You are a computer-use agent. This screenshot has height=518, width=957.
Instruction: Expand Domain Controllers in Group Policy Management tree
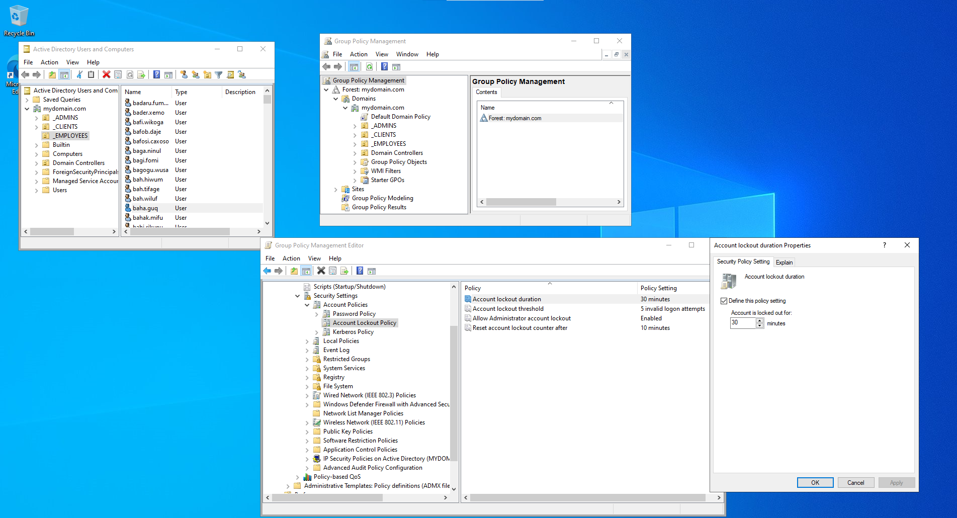coord(355,153)
